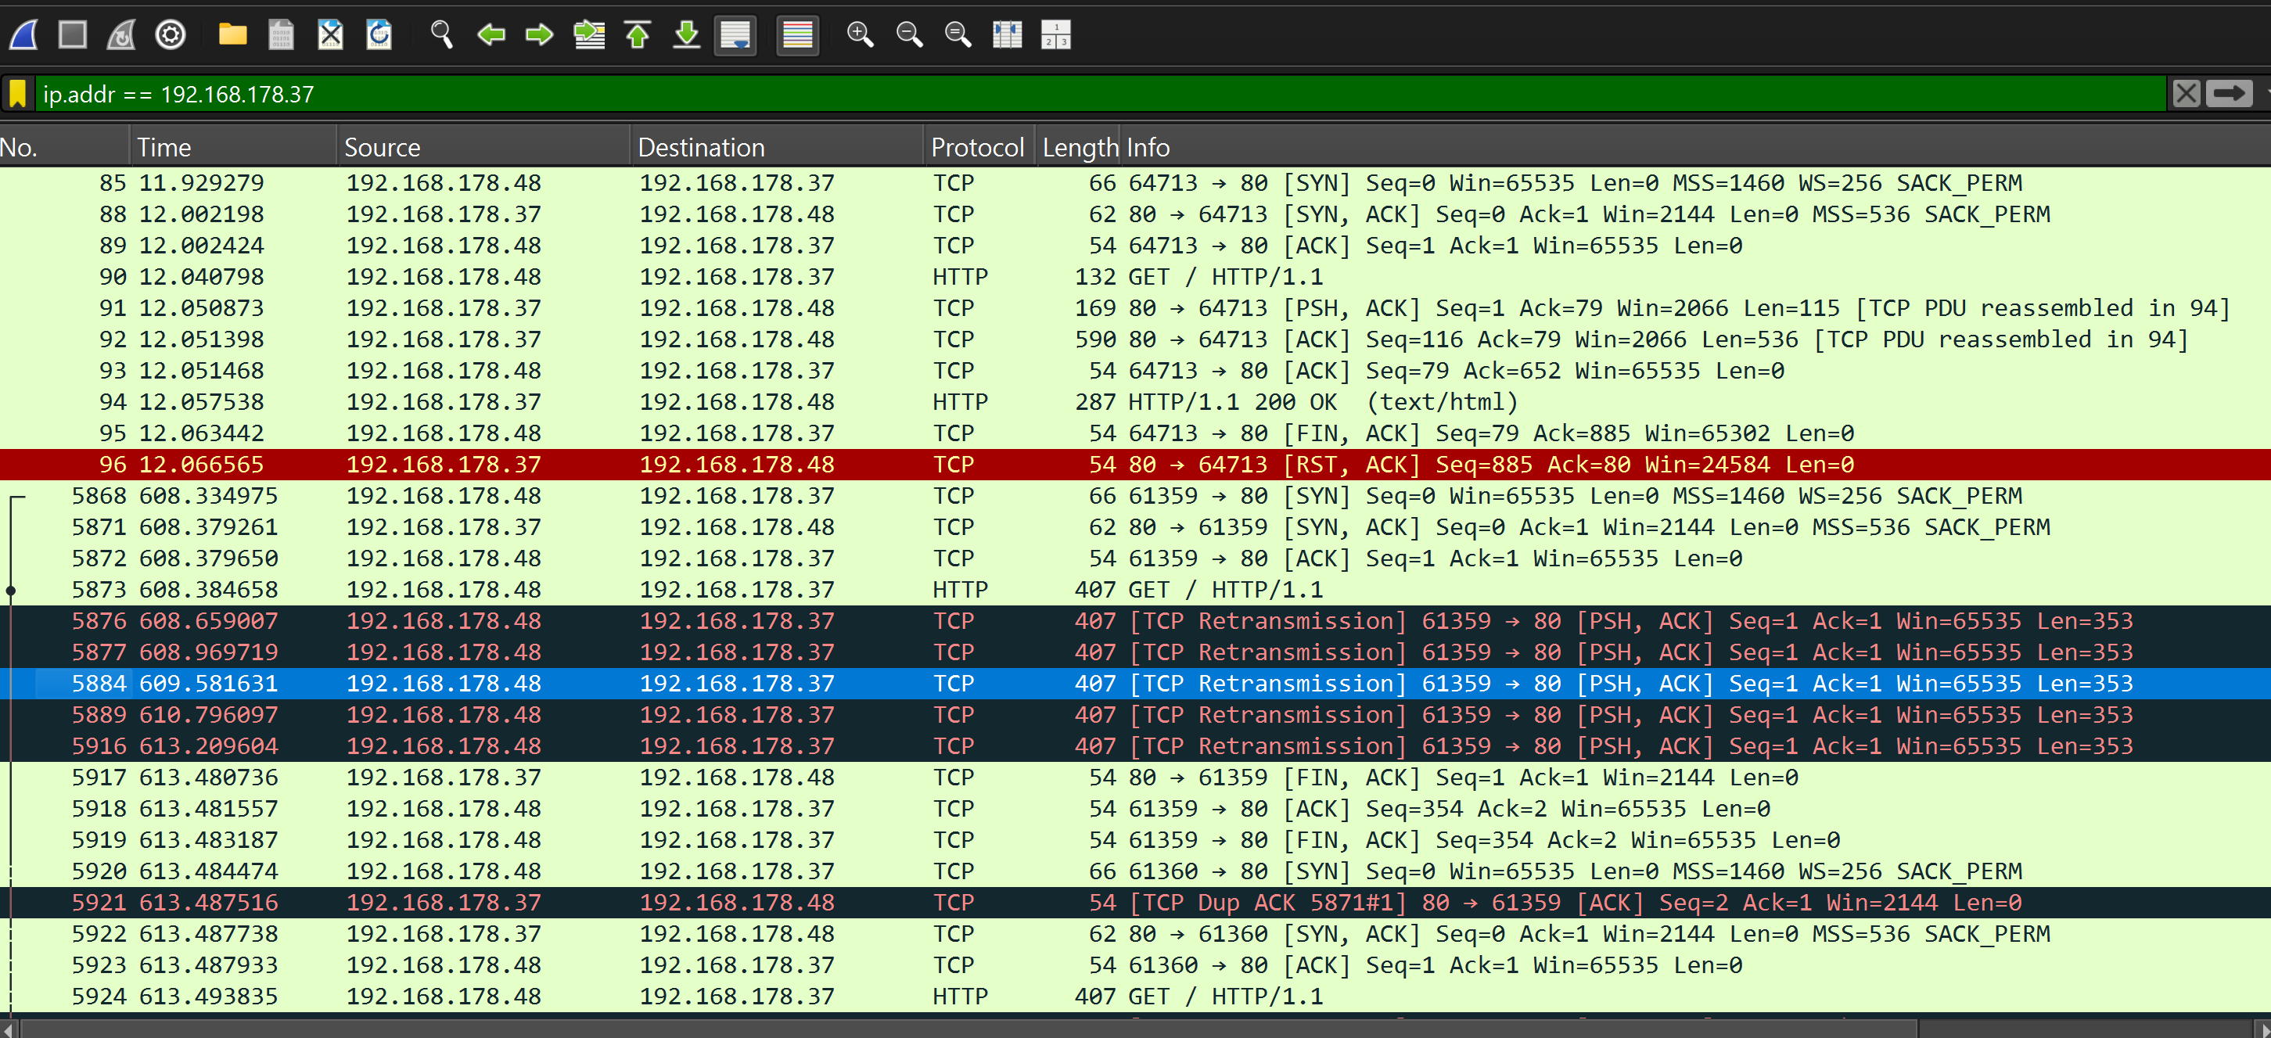Close this capture file

[329, 35]
